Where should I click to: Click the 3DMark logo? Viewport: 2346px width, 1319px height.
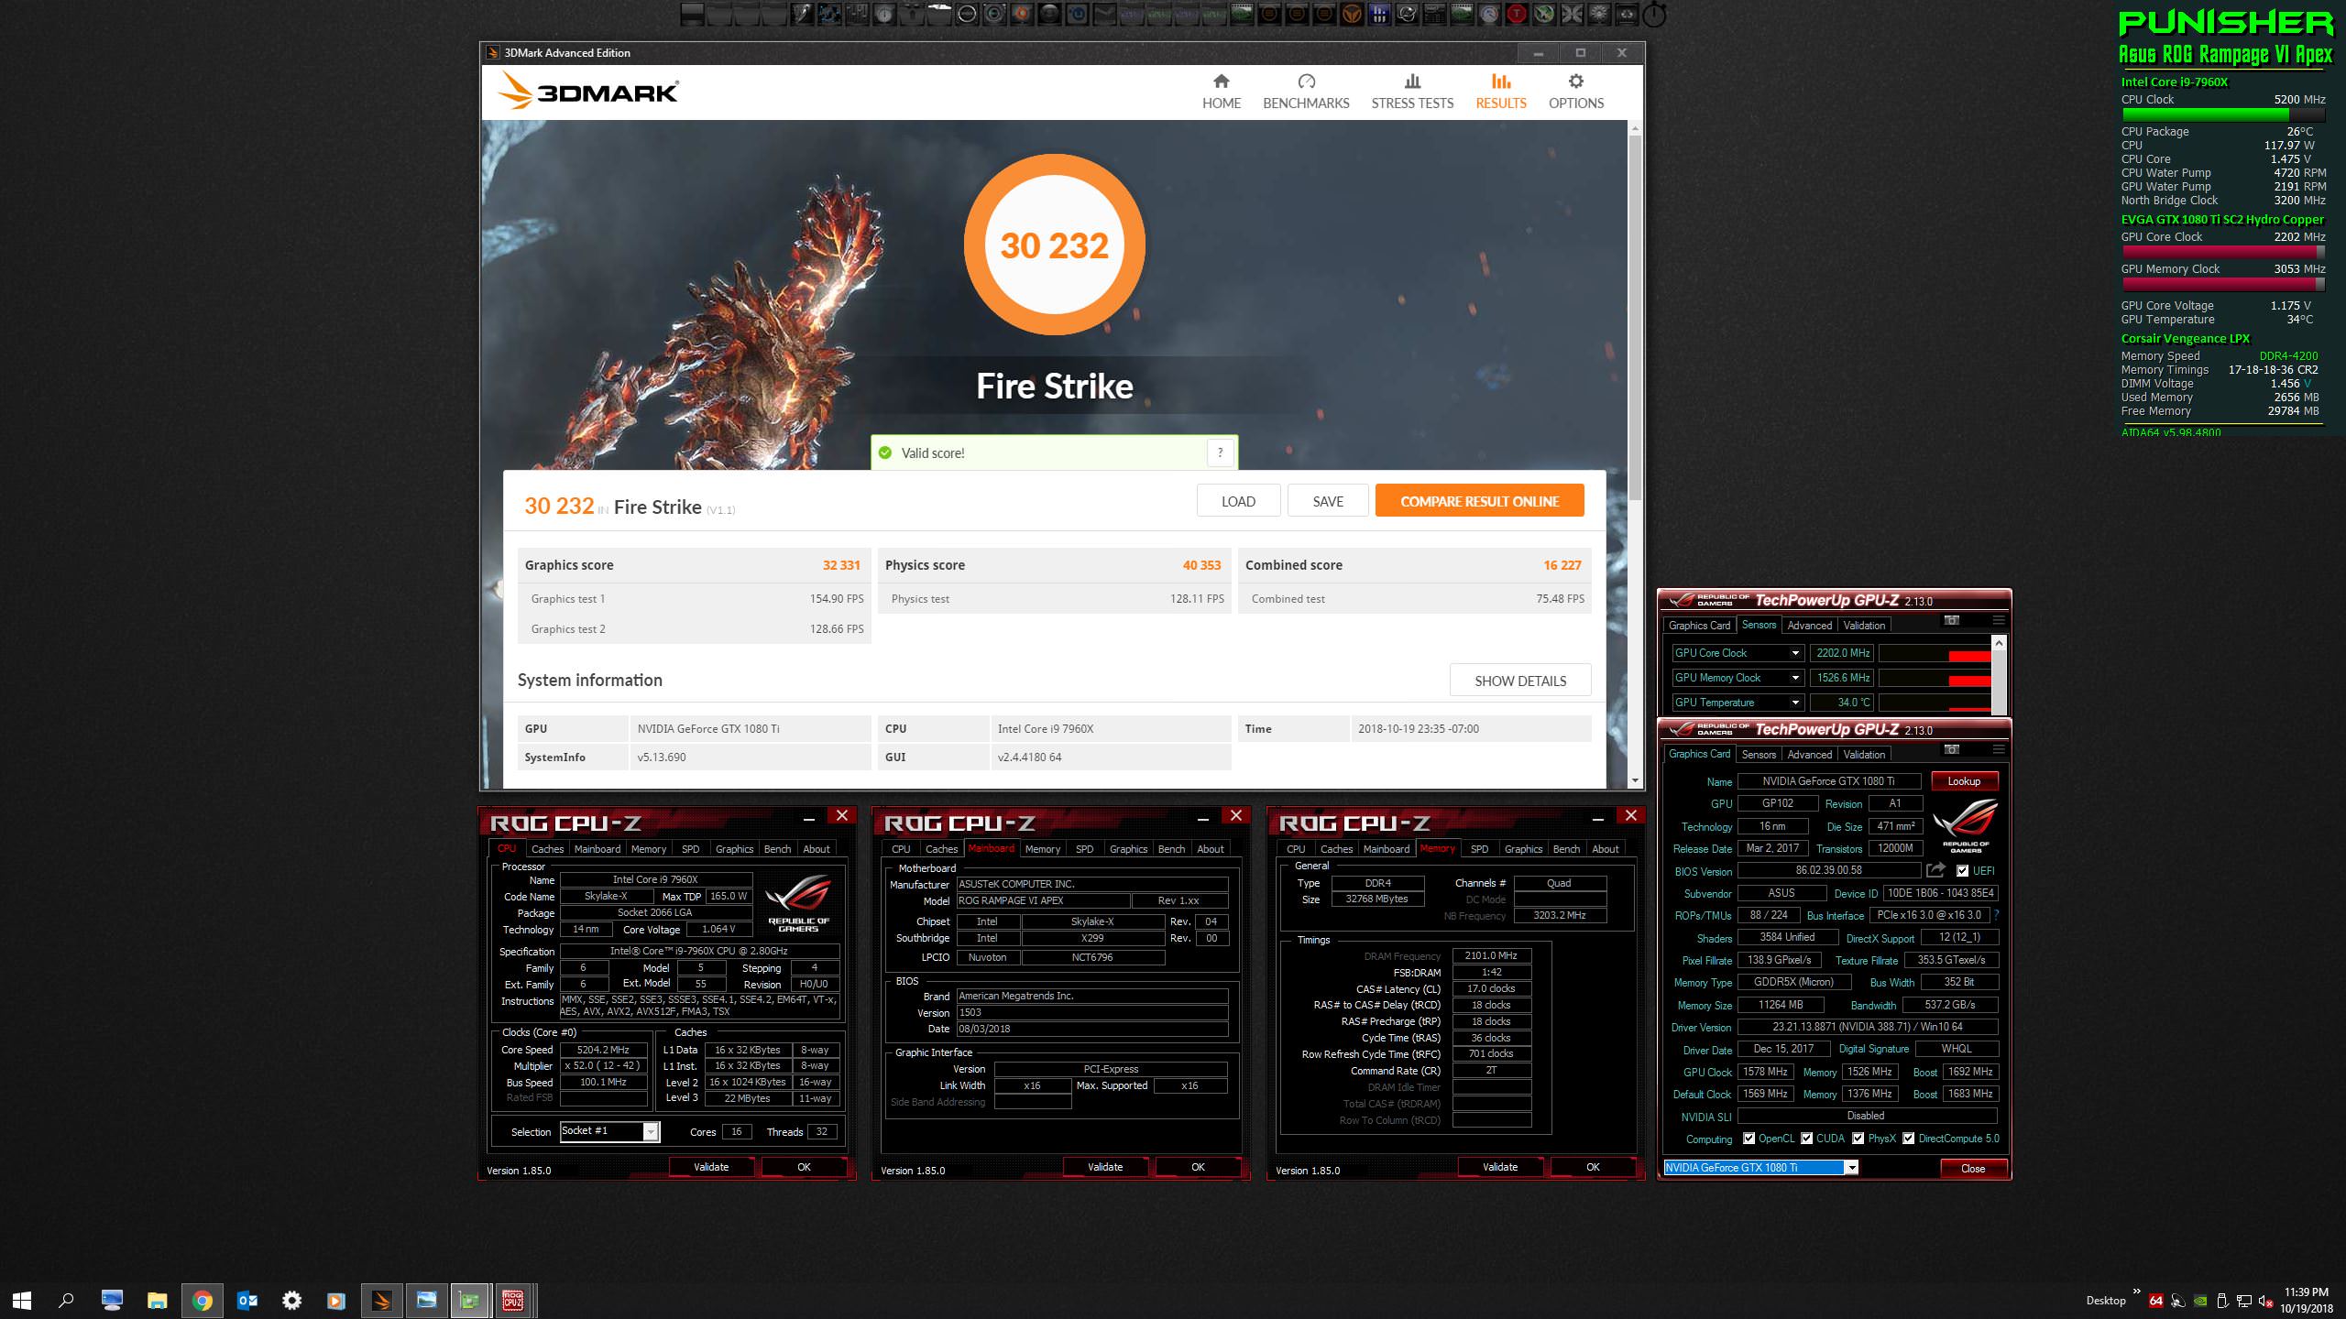(587, 92)
